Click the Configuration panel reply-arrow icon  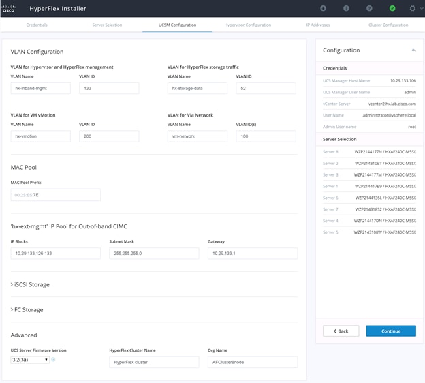(x=413, y=50)
